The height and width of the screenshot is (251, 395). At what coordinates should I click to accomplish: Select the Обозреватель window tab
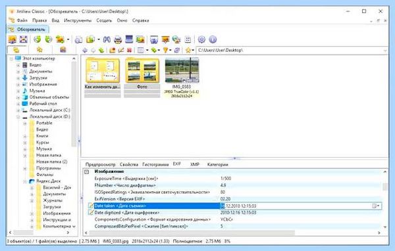(28, 30)
